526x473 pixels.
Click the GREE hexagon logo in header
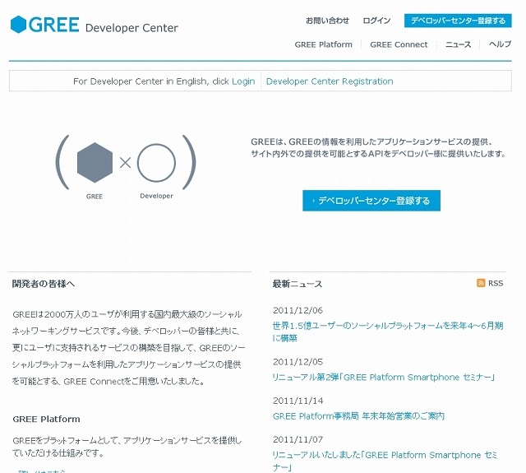pos(18,25)
